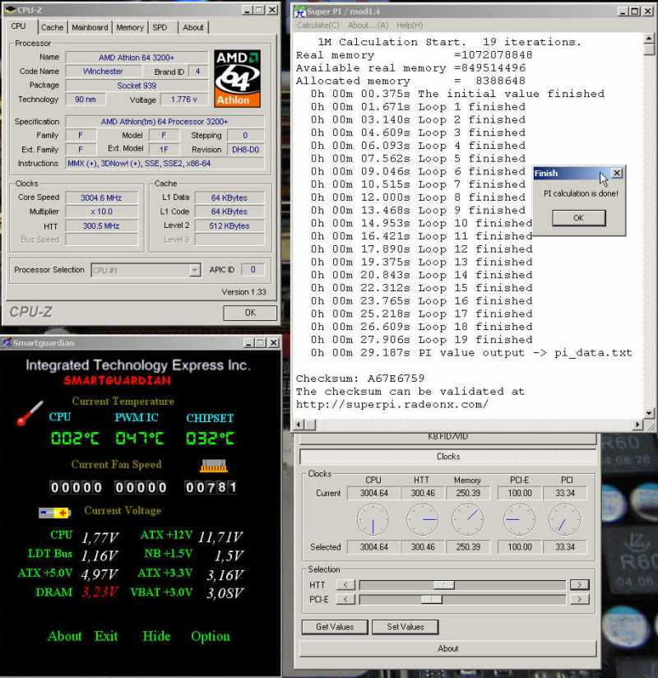Click the battery icon beside Current Voltage
658x678 pixels.
click(54, 513)
